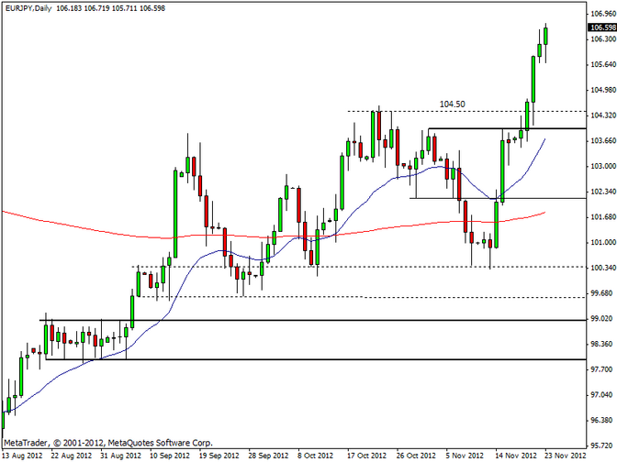The image size is (617, 462).
Task: Select the current price tag 106.598
Action: [600, 27]
